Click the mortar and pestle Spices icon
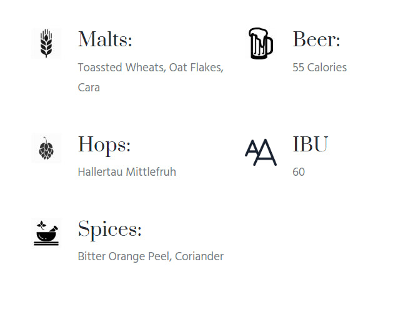 click(x=46, y=233)
